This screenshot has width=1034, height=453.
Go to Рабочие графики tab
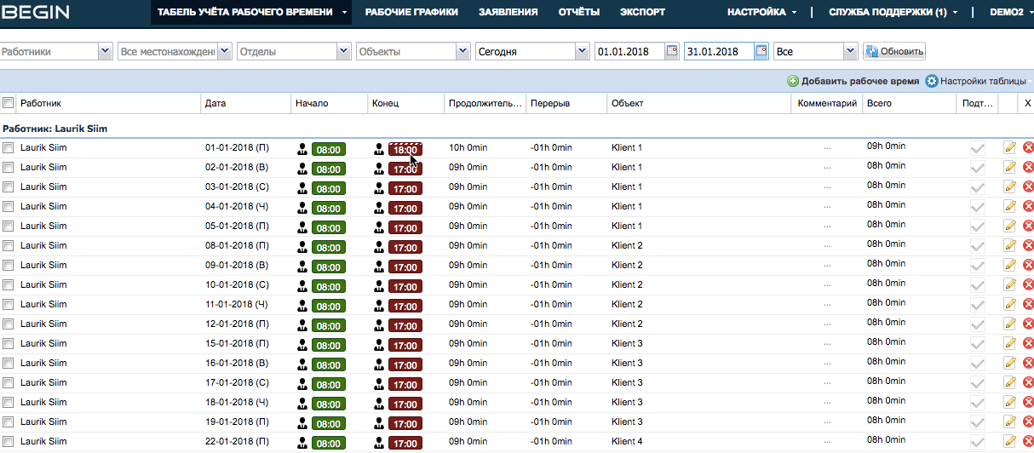[x=411, y=12]
